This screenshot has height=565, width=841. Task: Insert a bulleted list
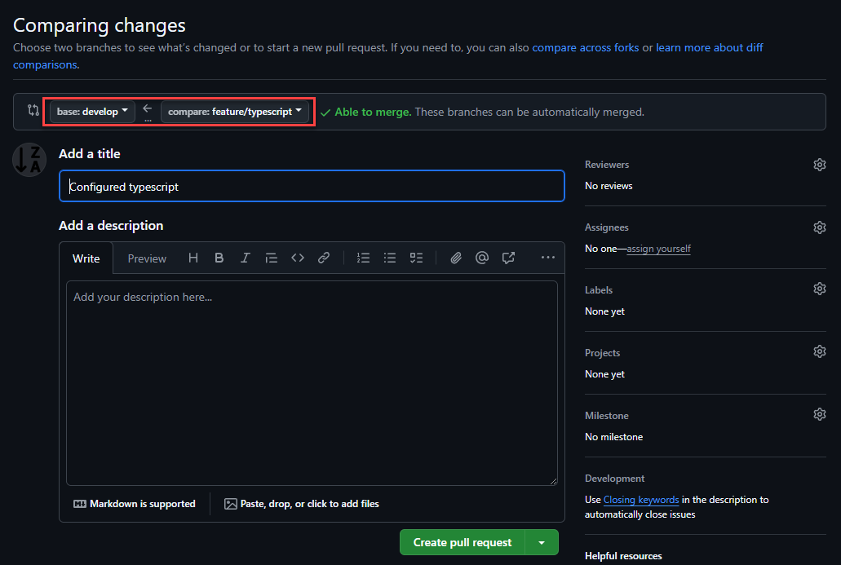click(390, 258)
